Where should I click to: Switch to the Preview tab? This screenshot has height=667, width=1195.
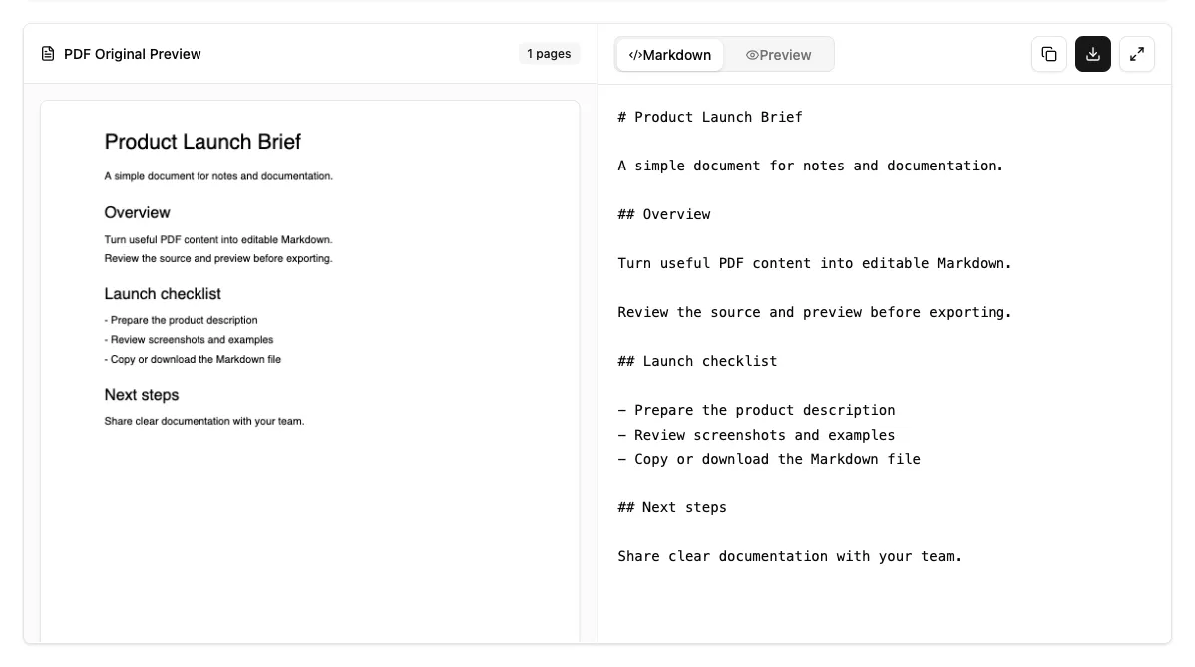click(778, 55)
